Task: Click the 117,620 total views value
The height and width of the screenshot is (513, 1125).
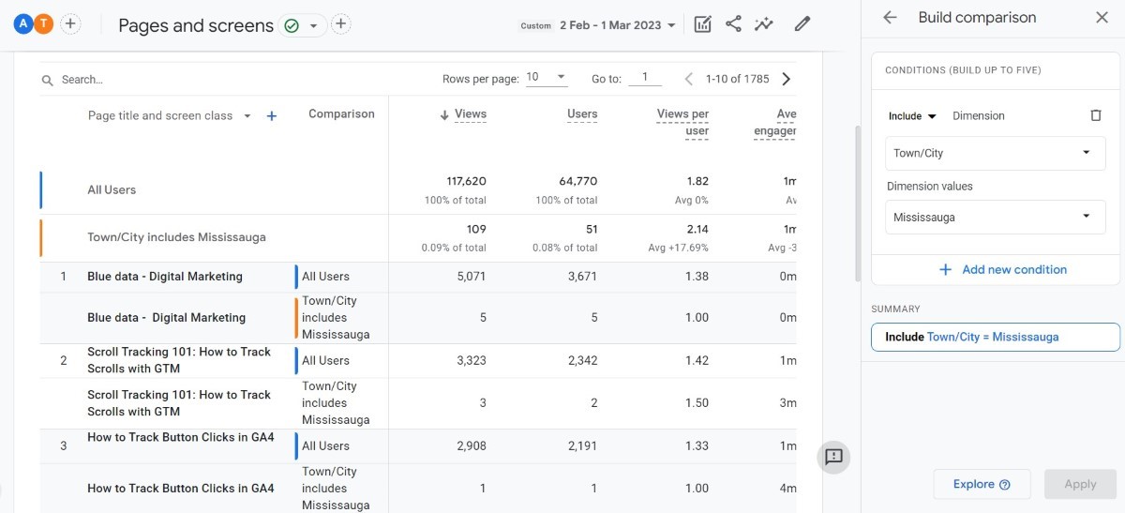Action: coord(467,181)
